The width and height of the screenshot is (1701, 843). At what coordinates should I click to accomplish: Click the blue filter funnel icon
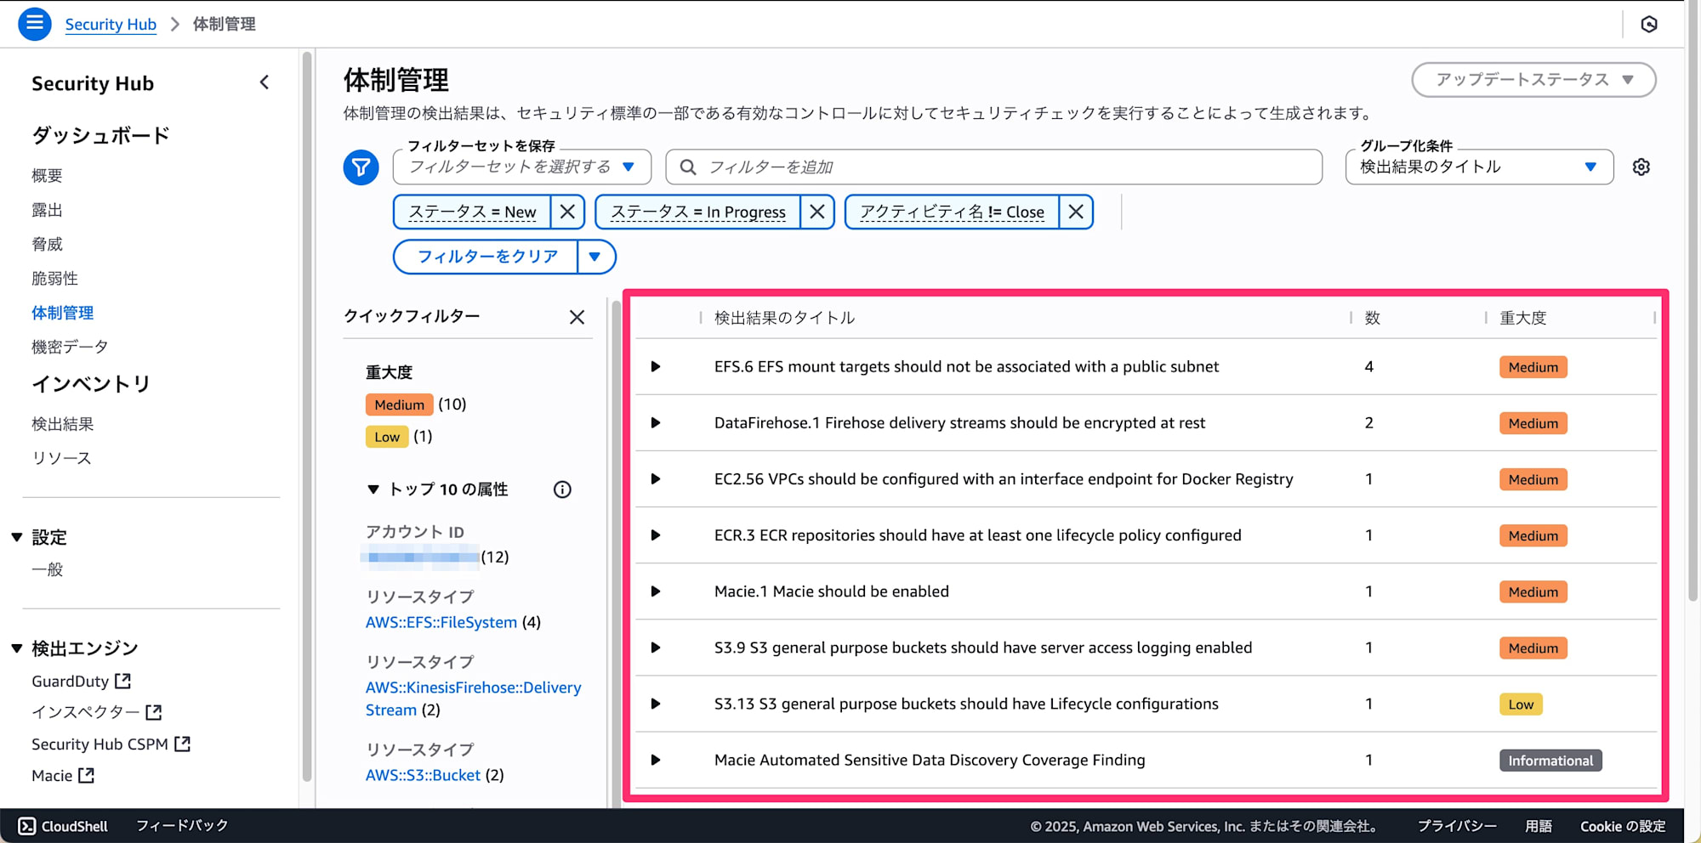pyautogui.click(x=361, y=167)
